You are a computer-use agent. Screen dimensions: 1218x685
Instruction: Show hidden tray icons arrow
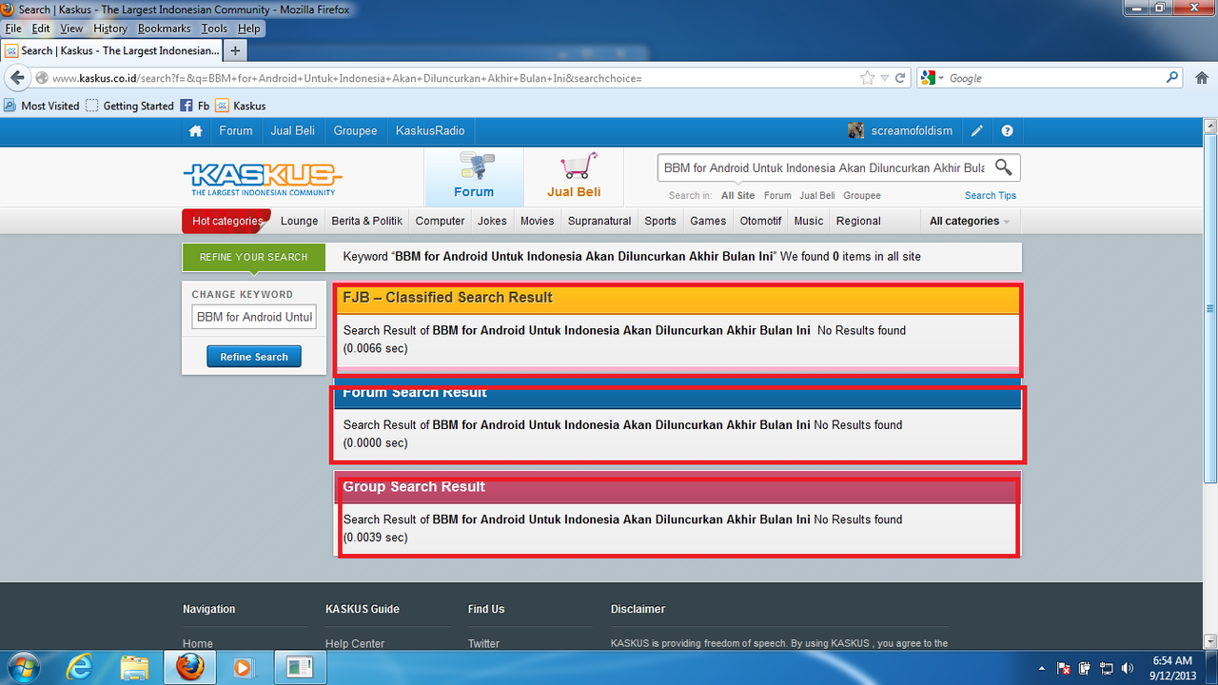coord(1043,668)
